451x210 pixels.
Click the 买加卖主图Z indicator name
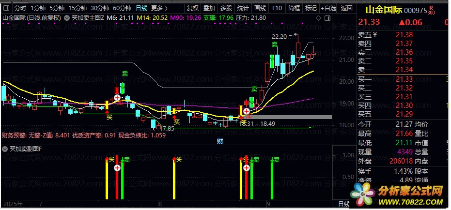pos(88,18)
